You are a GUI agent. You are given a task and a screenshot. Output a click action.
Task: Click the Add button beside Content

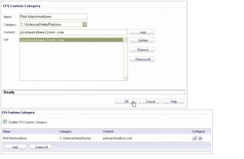[142, 32]
